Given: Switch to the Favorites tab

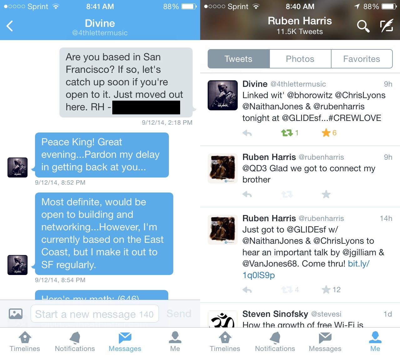Looking at the screenshot, I should point(362,59).
